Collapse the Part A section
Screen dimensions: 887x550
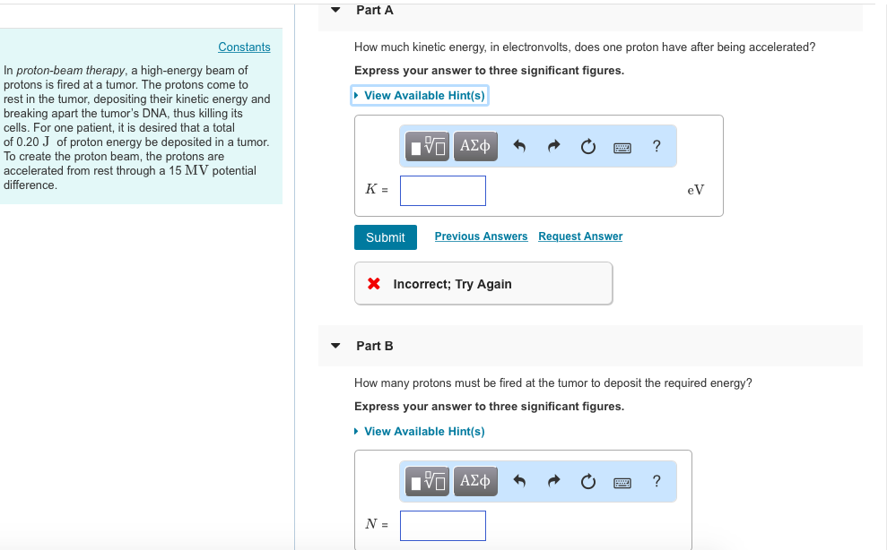tap(335, 10)
